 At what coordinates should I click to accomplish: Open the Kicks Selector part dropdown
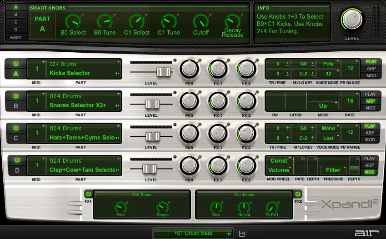(x=84, y=73)
